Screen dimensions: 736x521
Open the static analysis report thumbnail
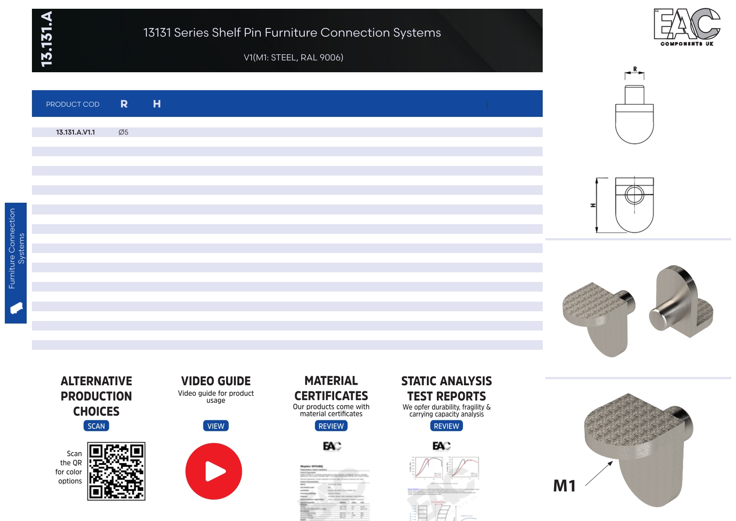coord(444,488)
